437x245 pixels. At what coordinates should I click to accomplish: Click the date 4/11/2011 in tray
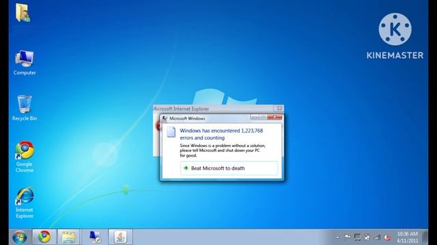tap(408, 240)
